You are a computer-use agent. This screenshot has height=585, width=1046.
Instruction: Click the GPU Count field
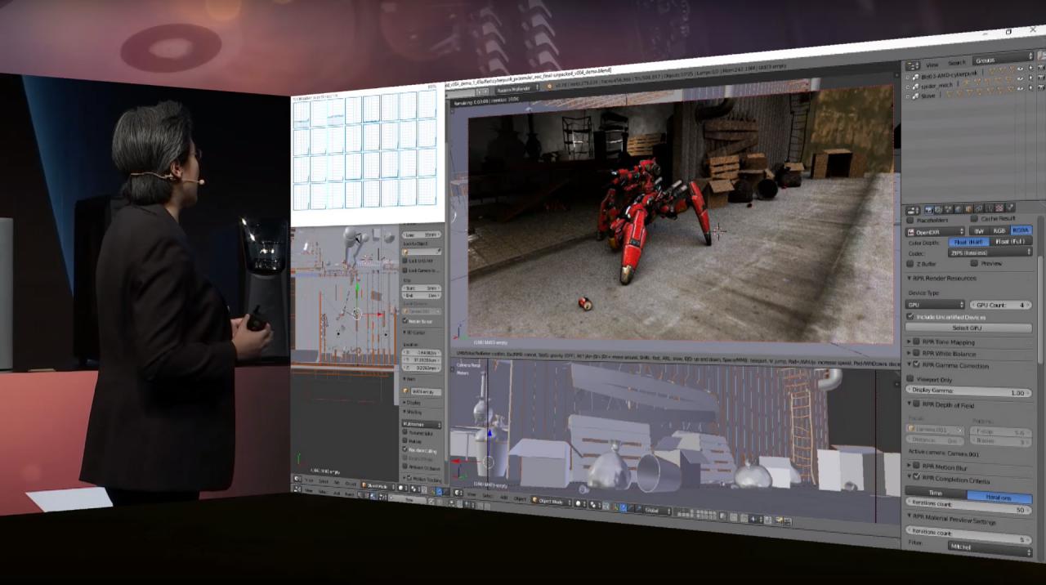tap(1001, 305)
